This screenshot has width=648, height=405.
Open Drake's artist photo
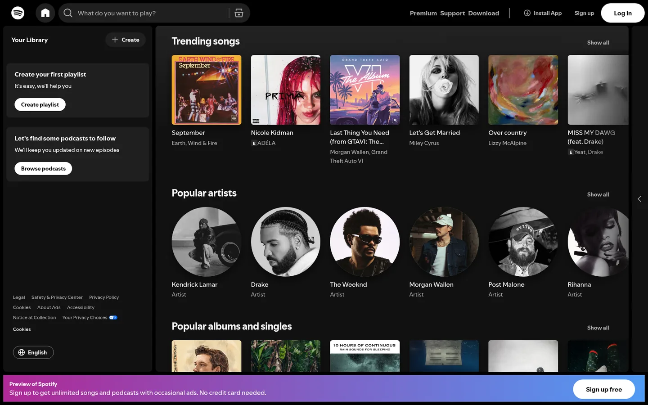coord(286,242)
